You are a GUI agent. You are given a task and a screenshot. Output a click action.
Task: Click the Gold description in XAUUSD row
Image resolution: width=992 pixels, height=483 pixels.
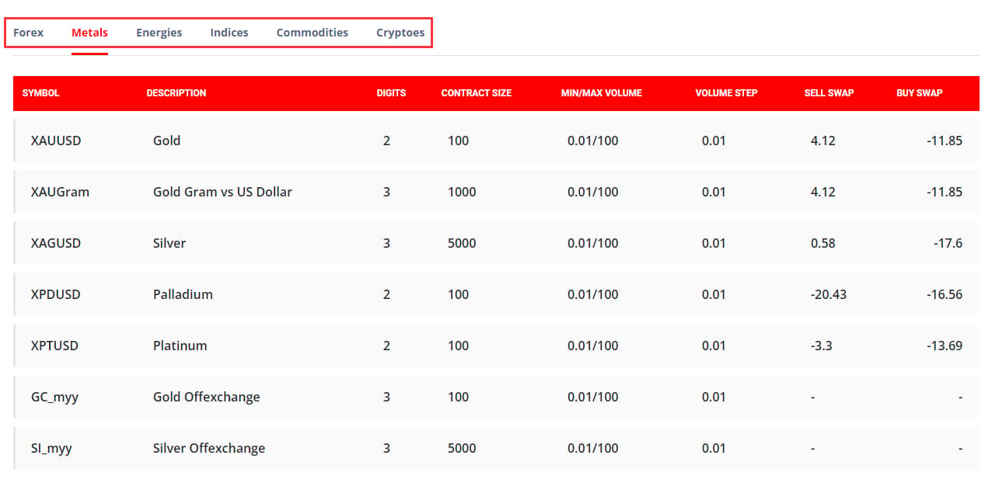[x=166, y=141]
